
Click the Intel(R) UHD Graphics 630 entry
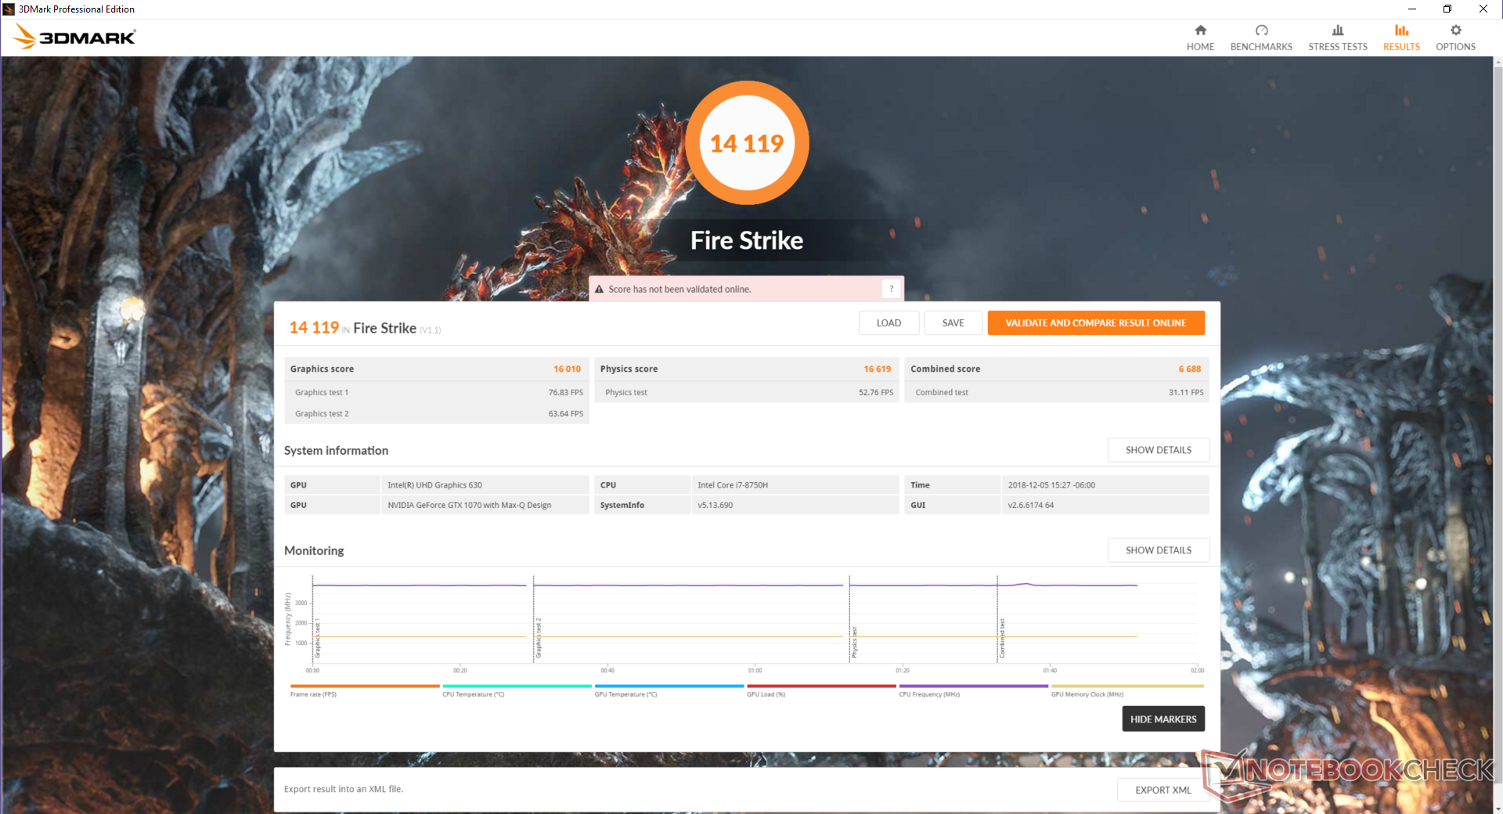coord(434,485)
